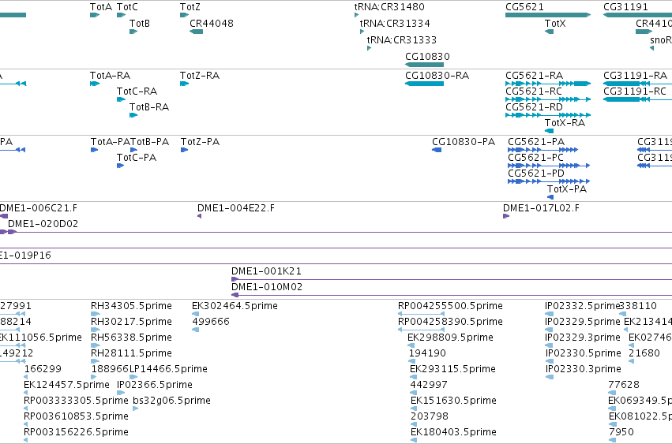Select EST IP02330.5prime
This screenshot has height=444, width=672.
(x=584, y=353)
